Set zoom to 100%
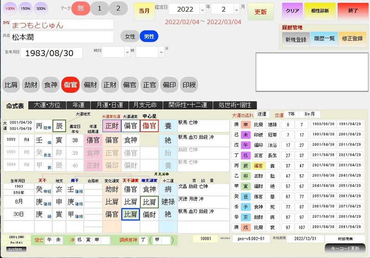The image size is (370, 258). (x=10, y=8)
